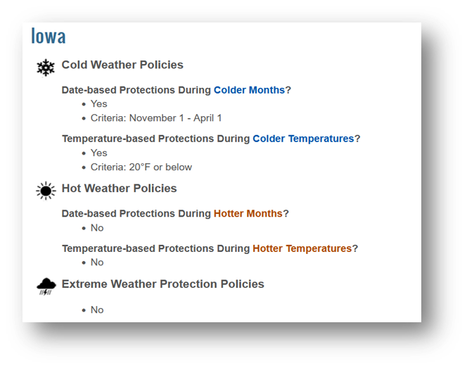Follow the Hotter Months link
The width and height of the screenshot is (467, 368).
(248, 214)
